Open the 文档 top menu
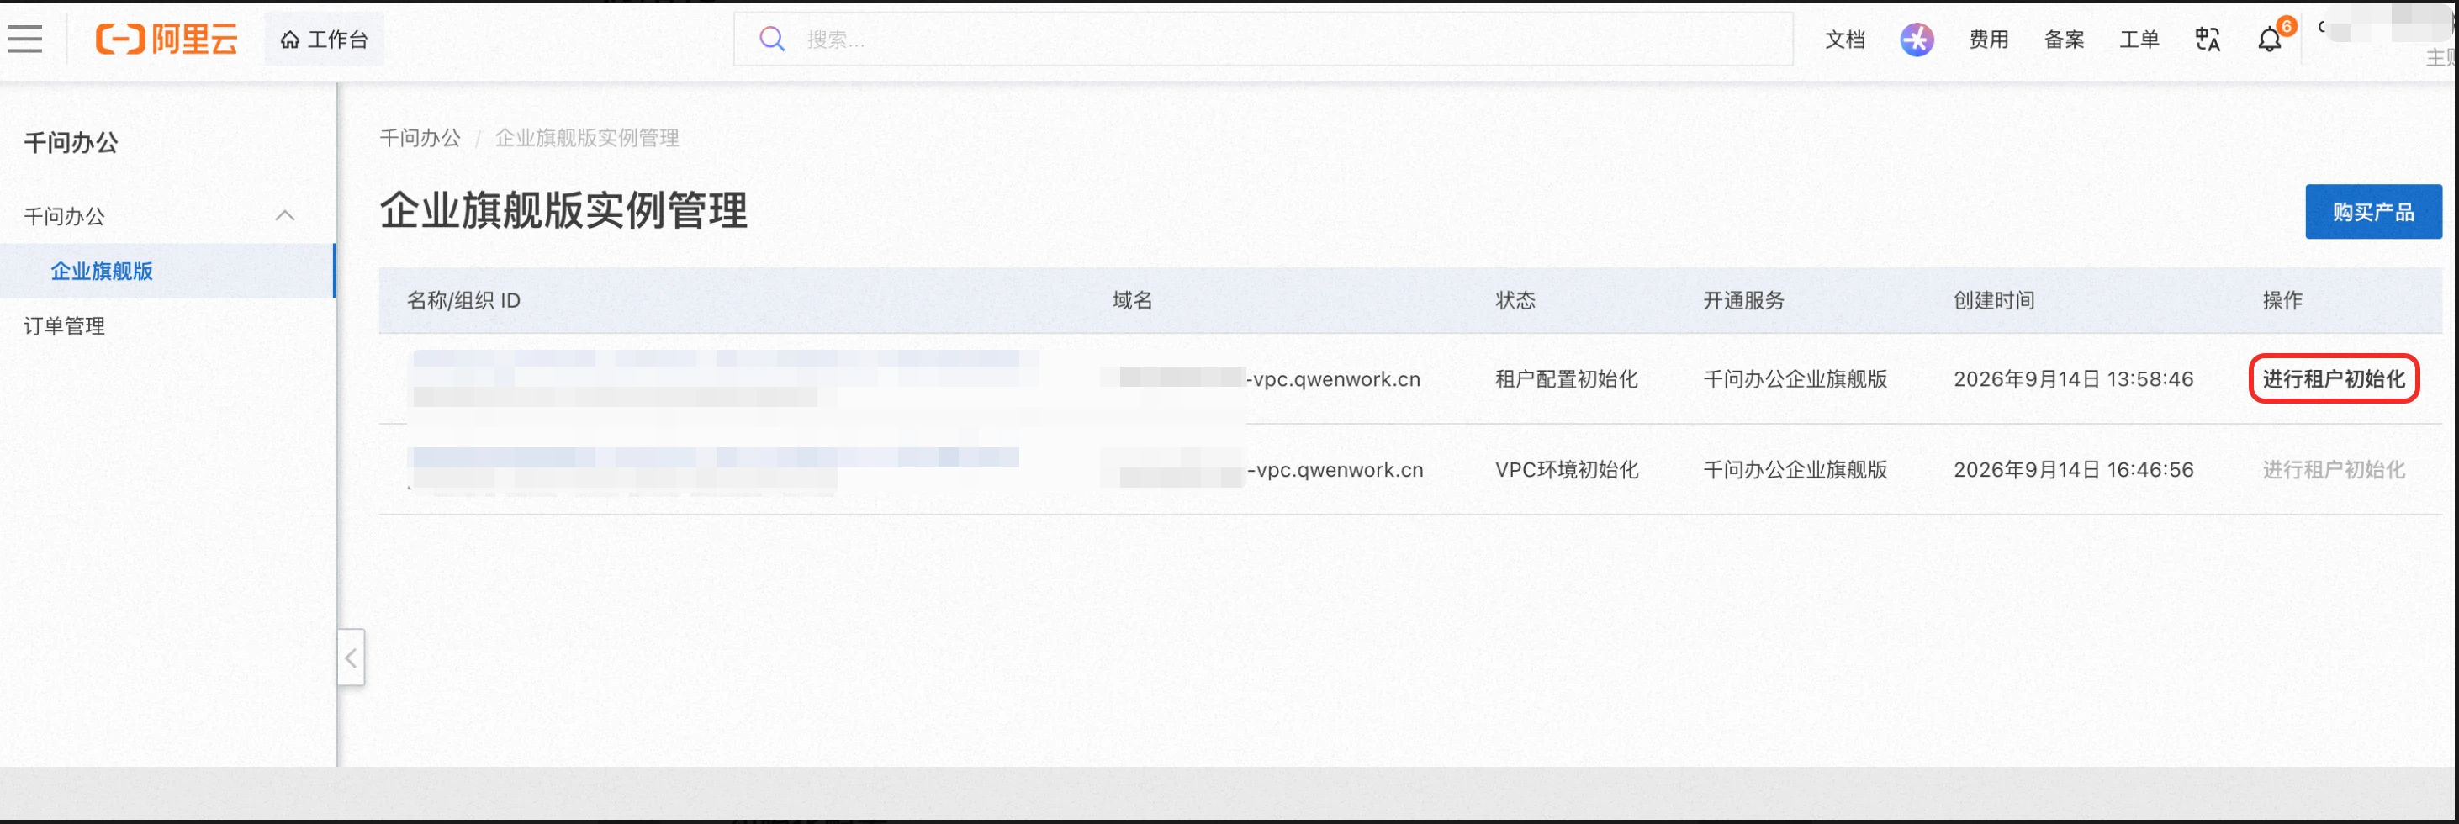The width and height of the screenshot is (2459, 824). point(1844,40)
